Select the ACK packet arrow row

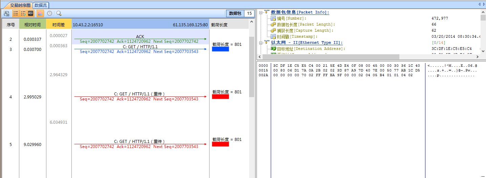tap(140, 39)
